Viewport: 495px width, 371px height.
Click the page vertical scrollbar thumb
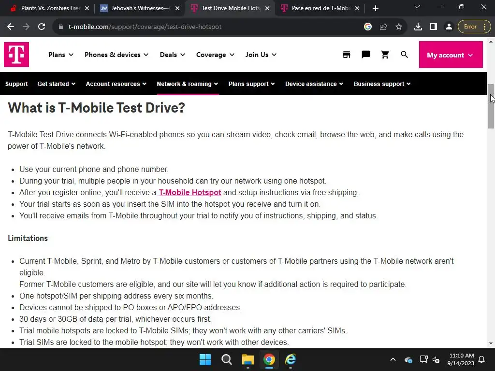pyautogui.click(x=491, y=106)
